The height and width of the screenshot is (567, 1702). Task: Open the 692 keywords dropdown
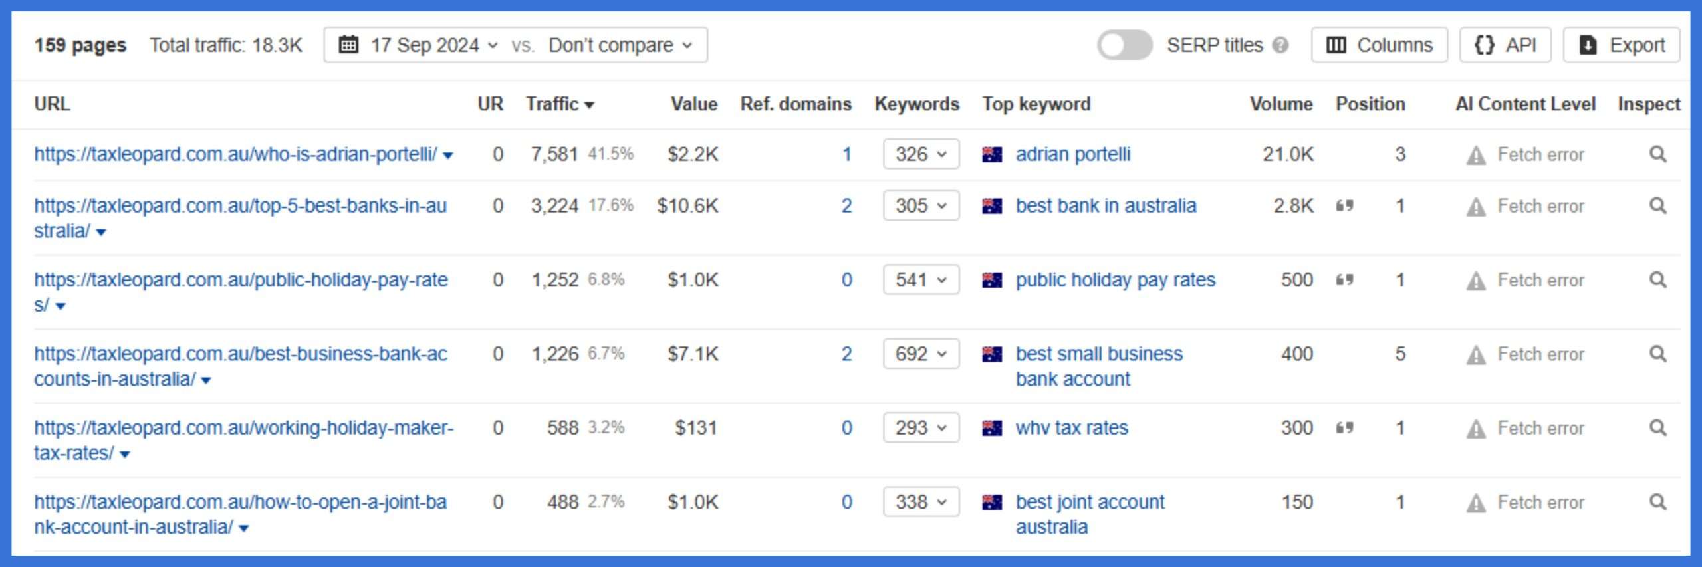click(x=921, y=354)
